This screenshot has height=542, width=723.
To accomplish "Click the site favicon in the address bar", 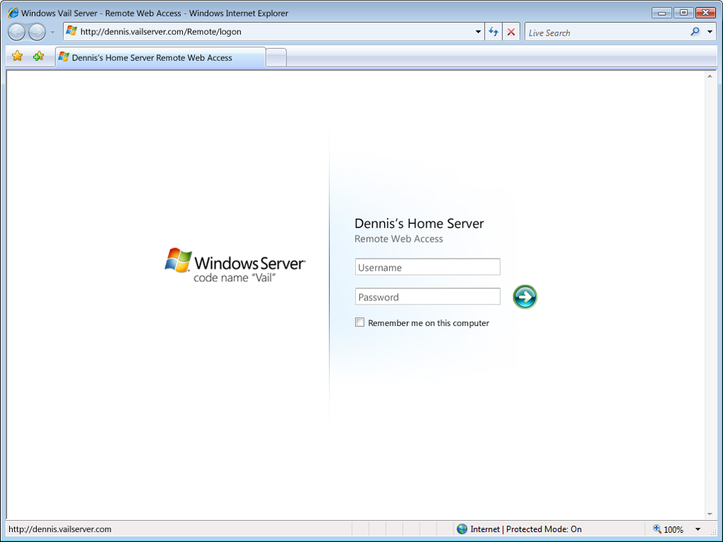I will (x=72, y=31).
